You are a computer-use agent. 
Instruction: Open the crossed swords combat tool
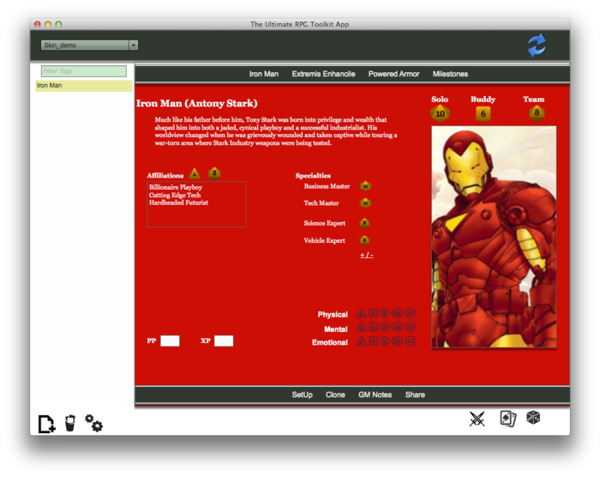point(477,419)
